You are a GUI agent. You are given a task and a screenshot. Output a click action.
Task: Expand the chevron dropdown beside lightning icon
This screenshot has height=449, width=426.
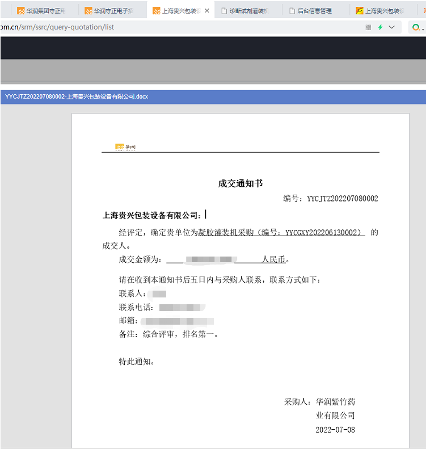[x=392, y=27]
